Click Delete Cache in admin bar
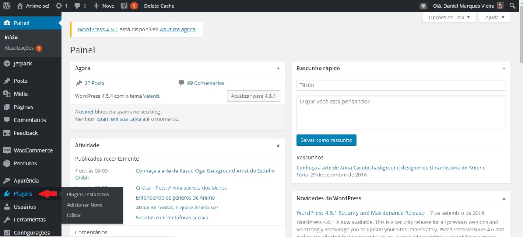The height and width of the screenshot is (237, 523). (x=160, y=6)
